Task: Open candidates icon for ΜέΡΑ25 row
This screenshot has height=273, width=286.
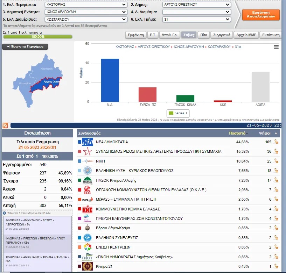Action: pos(276,200)
